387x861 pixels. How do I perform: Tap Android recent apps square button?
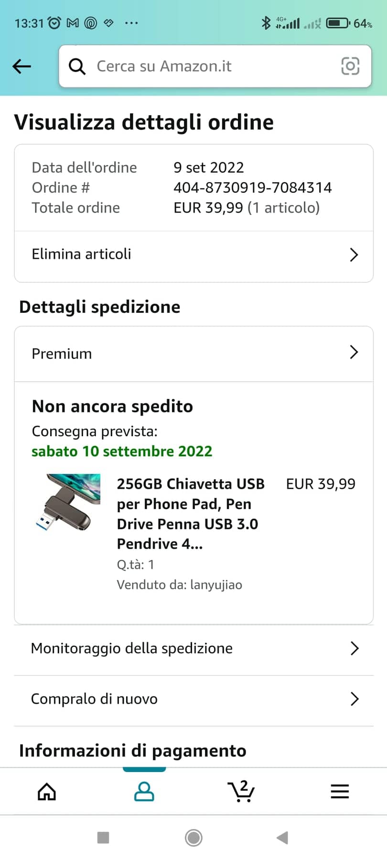point(103,838)
